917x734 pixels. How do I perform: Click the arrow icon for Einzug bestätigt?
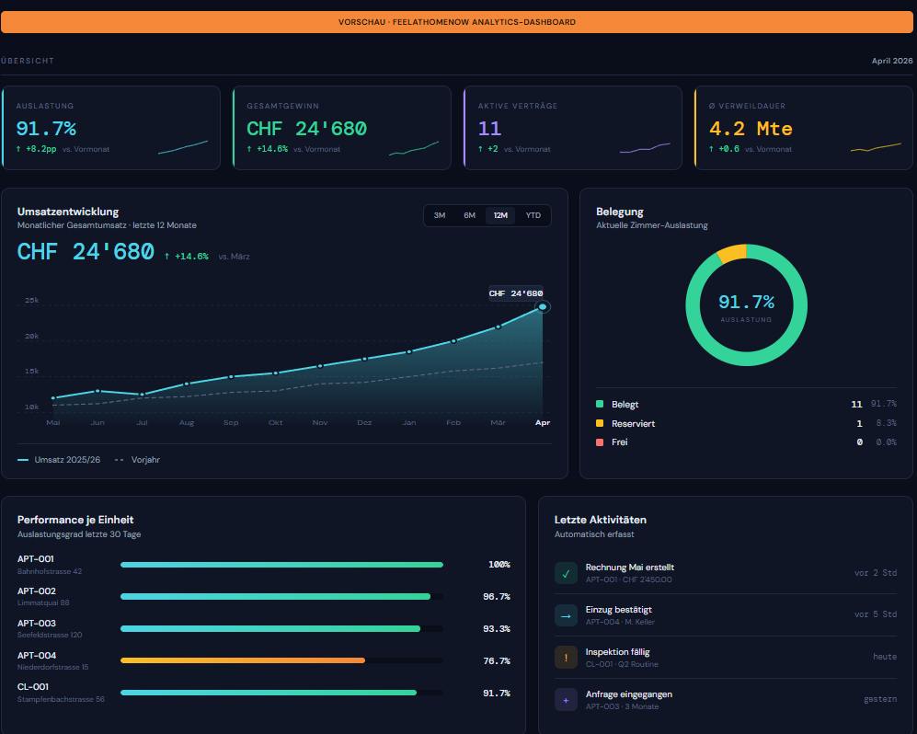coord(565,614)
